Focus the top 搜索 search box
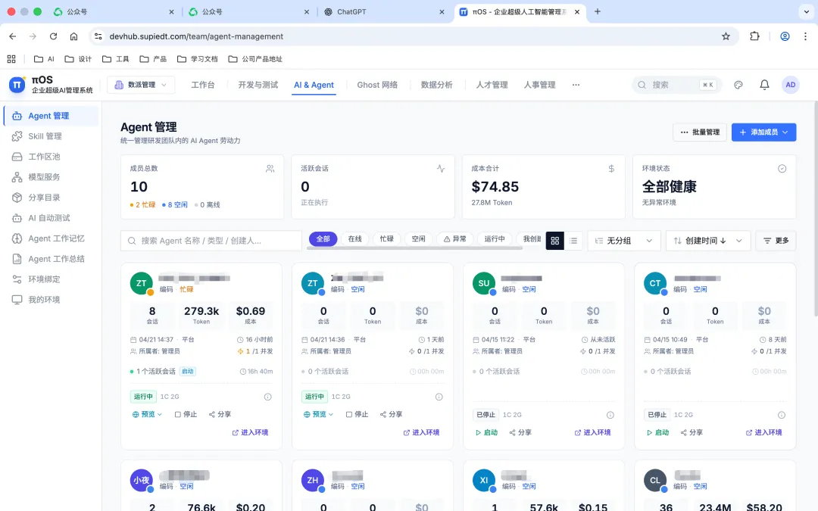The height and width of the screenshot is (511, 818). (676, 85)
